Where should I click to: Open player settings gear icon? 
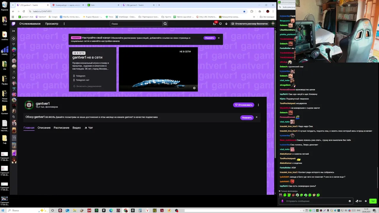pyautogui.click(x=194, y=88)
